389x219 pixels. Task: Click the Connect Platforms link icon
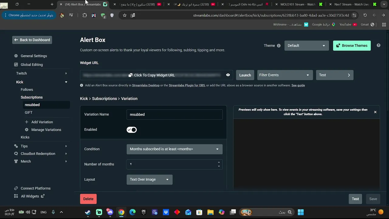(x=16, y=188)
